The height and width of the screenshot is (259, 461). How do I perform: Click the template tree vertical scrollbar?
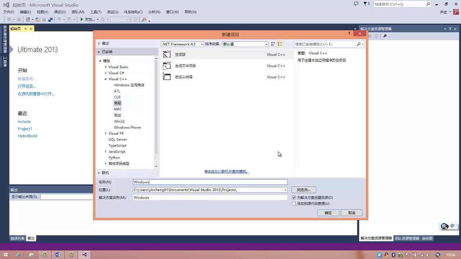click(x=156, y=112)
